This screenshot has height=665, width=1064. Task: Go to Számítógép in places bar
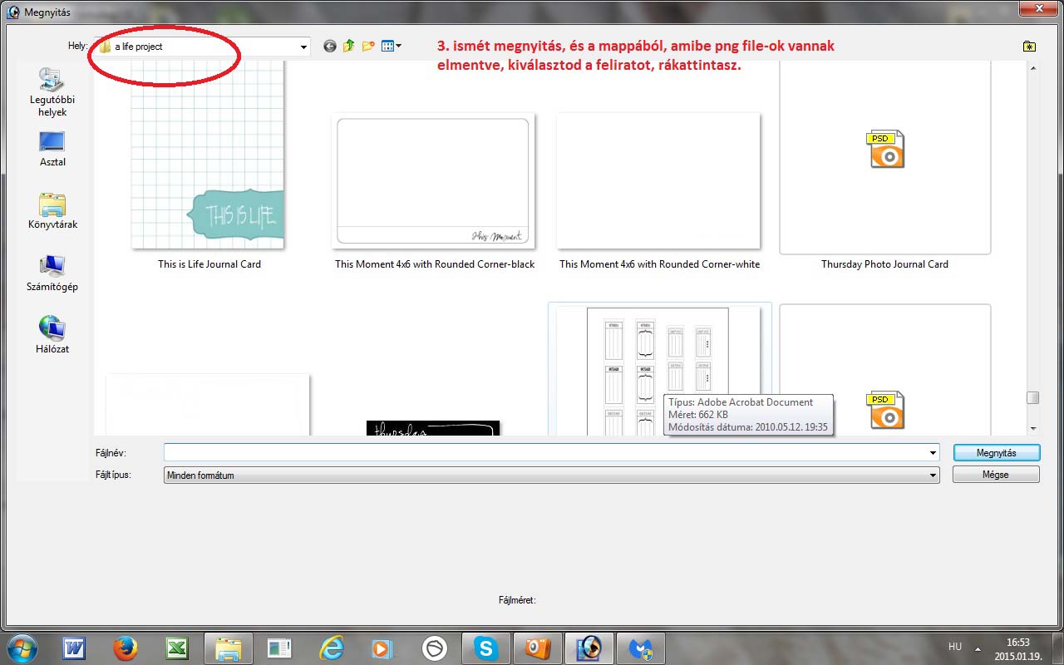click(x=52, y=274)
